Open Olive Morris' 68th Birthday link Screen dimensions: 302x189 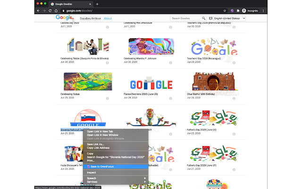point(201,94)
